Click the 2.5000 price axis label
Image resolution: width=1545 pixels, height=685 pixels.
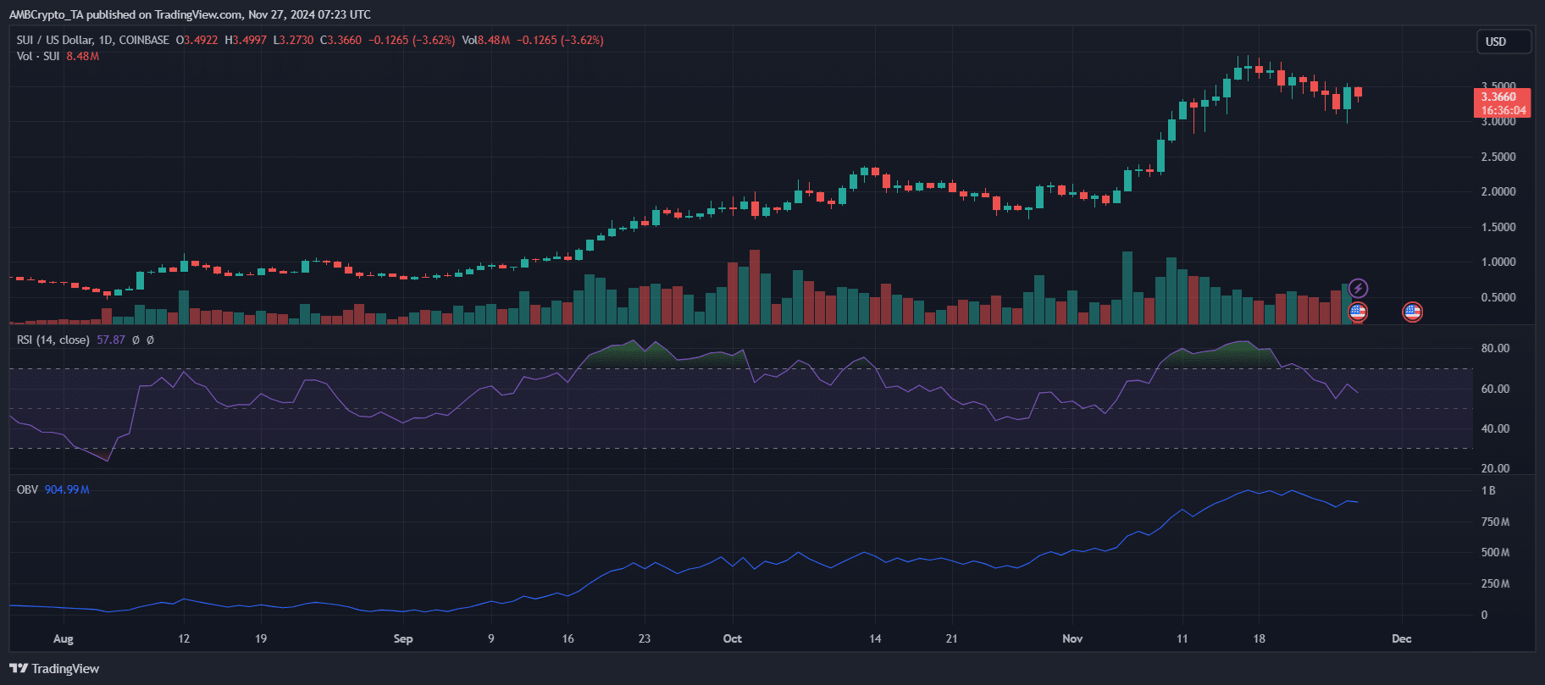1498,157
